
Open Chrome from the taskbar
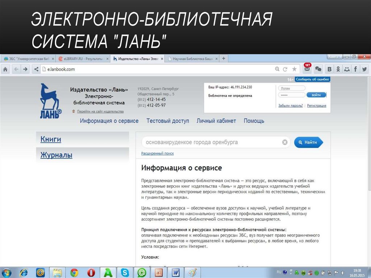pyautogui.click(x=74, y=273)
